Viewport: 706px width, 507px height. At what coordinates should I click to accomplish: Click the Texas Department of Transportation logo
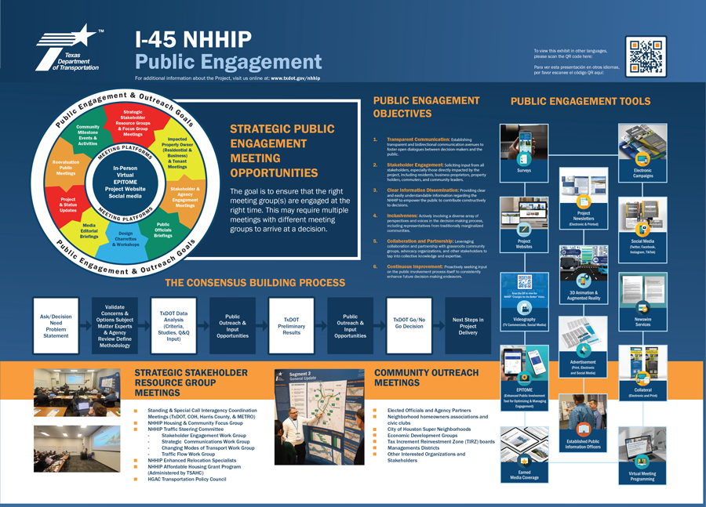click(x=70, y=48)
